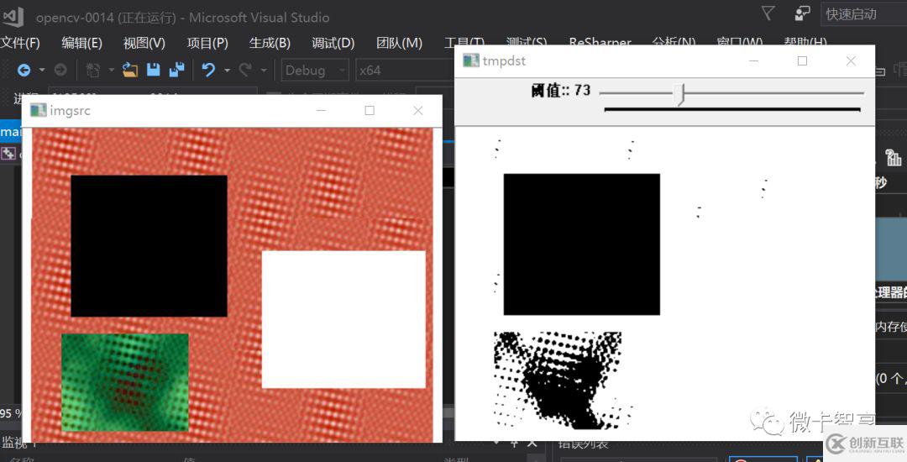The height and width of the screenshot is (462, 907).
Task: Click the black square in tmpdst image
Action: click(581, 244)
